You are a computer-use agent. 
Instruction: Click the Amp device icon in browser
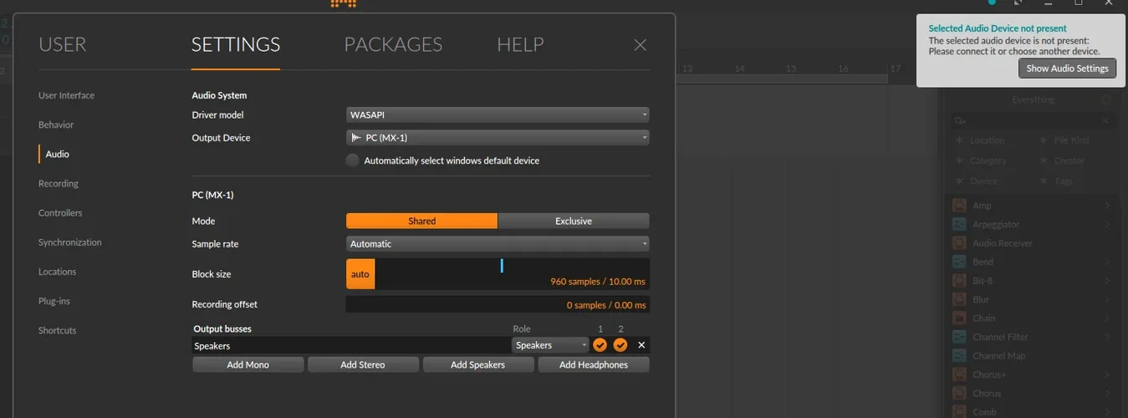(959, 206)
